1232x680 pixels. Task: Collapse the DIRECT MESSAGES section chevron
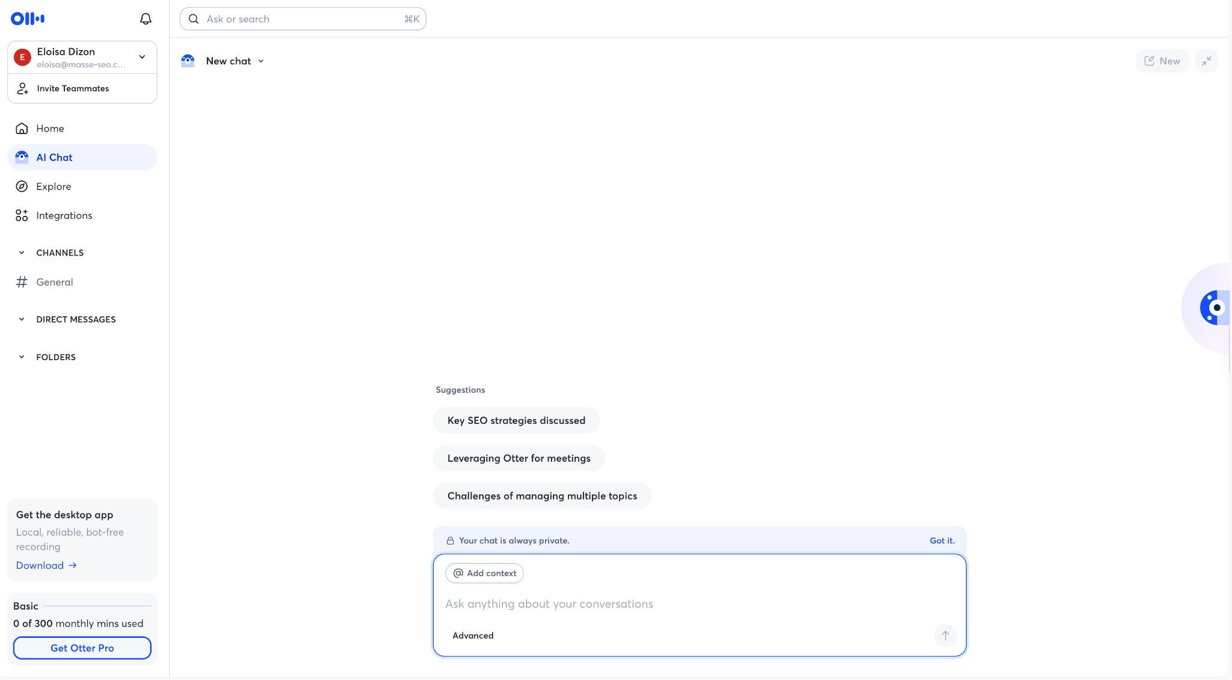click(22, 319)
